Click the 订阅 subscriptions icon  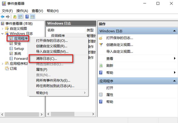tap(7, 68)
